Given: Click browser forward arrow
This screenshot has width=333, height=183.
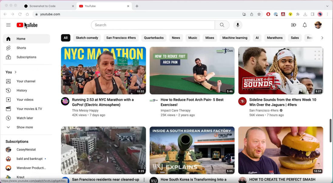Looking at the screenshot, I should tap(12, 14).
